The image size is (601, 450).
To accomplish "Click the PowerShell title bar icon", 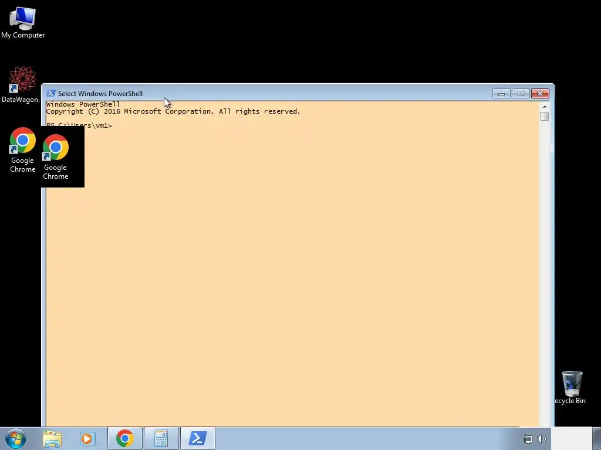I will [x=50, y=93].
